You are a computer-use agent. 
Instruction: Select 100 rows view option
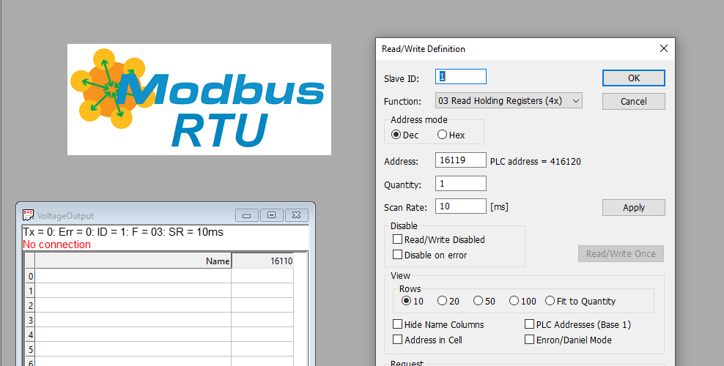click(x=522, y=301)
